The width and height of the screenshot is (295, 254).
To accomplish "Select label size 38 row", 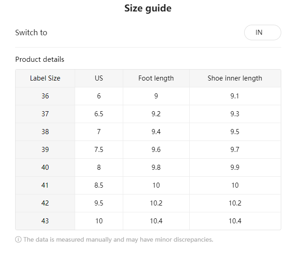I will click(x=148, y=132).
